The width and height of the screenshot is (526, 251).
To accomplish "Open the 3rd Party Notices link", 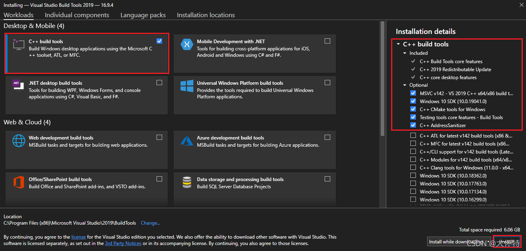I will (x=123, y=243).
